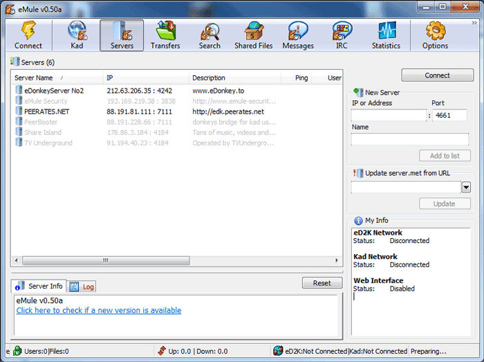Click the Port field showing 4661
Image resolution: width=484 pixels, height=362 pixels.
[449, 115]
